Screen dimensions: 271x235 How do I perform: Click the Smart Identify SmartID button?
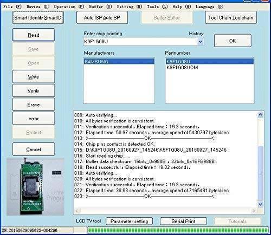(38, 17)
